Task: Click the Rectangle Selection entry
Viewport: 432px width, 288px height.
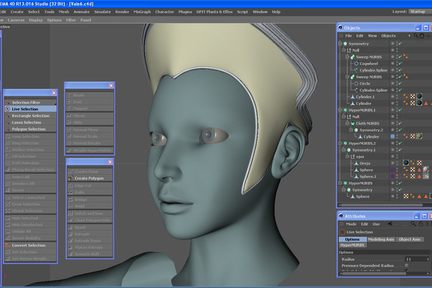Action: point(30,115)
